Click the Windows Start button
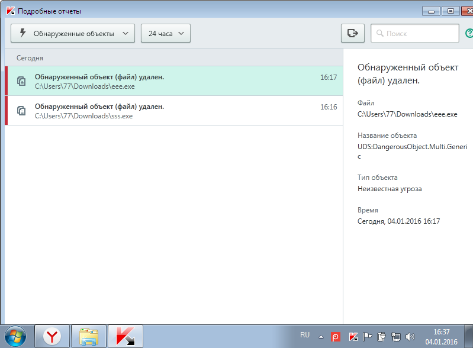Image resolution: width=473 pixels, height=348 pixels. coord(15,336)
